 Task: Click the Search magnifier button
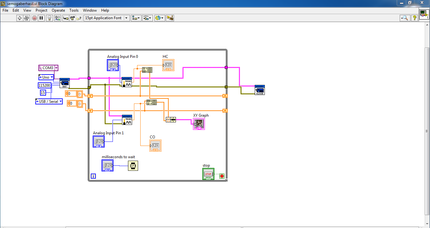405,18
